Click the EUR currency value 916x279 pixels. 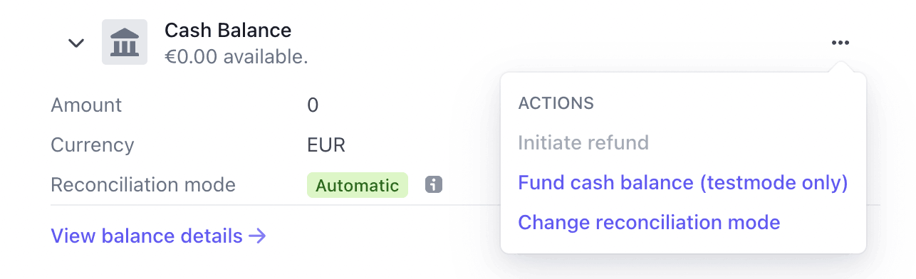(326, 145)
